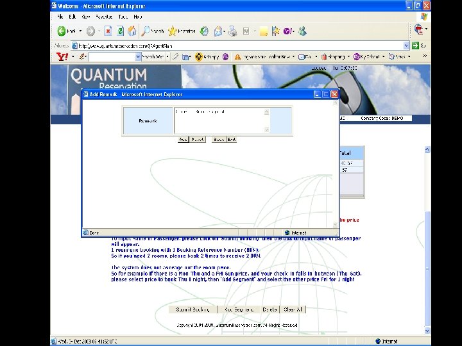
Task: Click the Search Web button on Yahoo toolbar
Action: [153, 56]
